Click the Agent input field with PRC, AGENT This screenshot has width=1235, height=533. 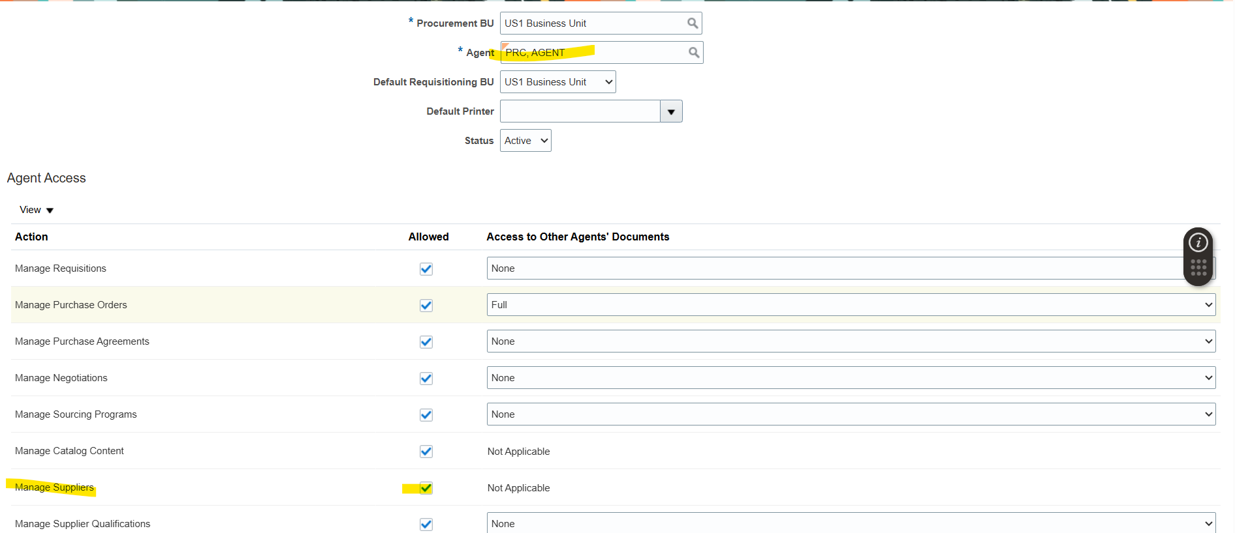[591, 53]
